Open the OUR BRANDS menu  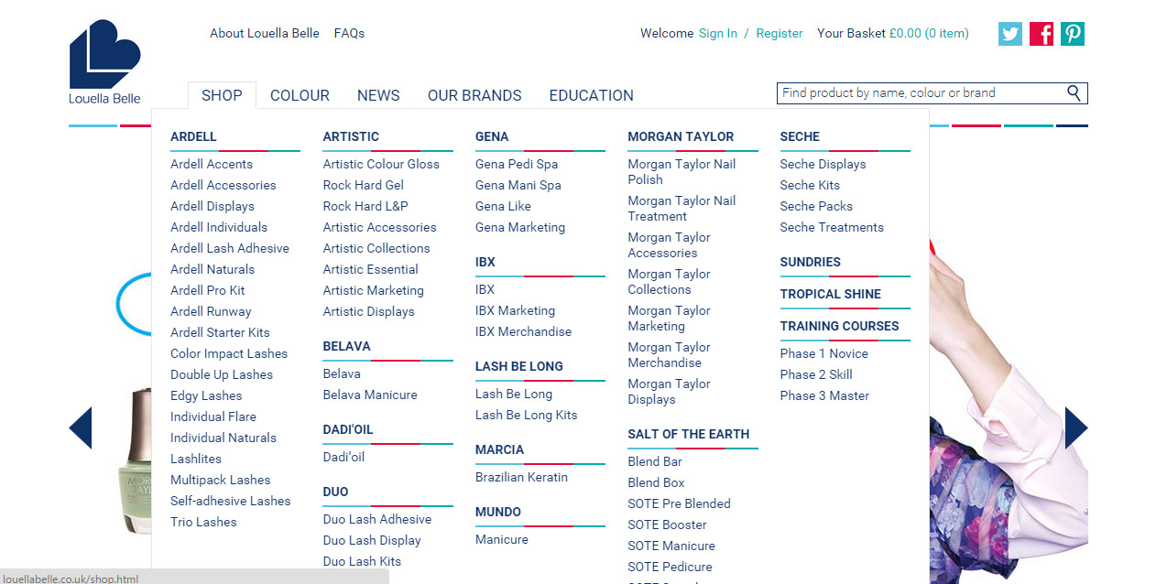click(x=474, y=95)
